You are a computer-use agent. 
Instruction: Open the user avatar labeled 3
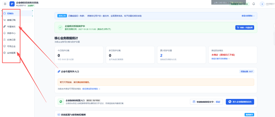[262, 4]
